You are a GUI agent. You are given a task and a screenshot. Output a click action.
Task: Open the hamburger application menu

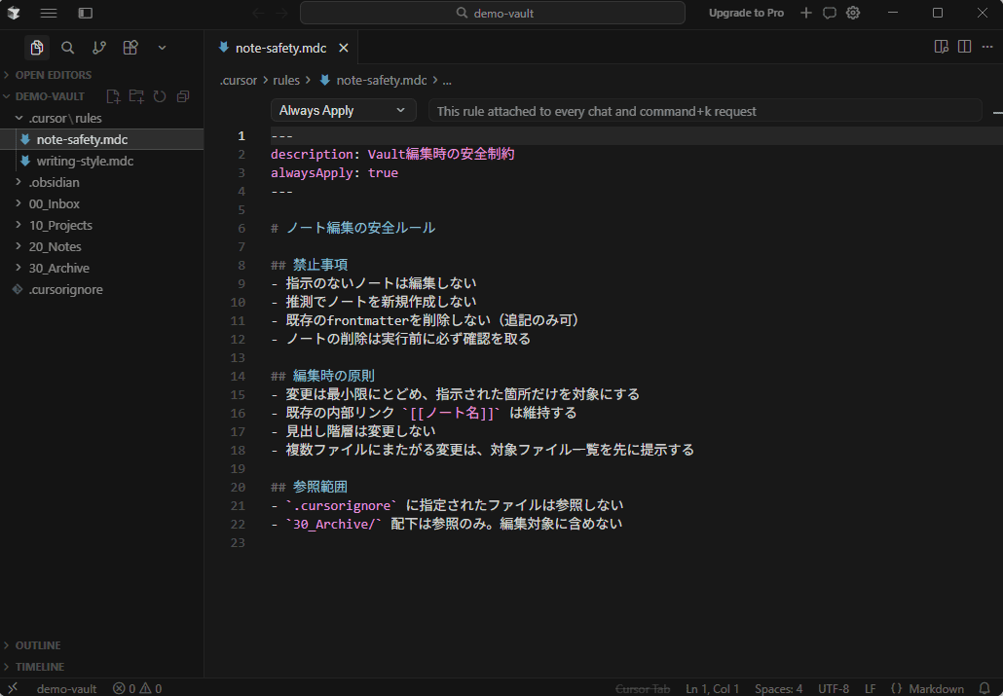tap(49, 13)
